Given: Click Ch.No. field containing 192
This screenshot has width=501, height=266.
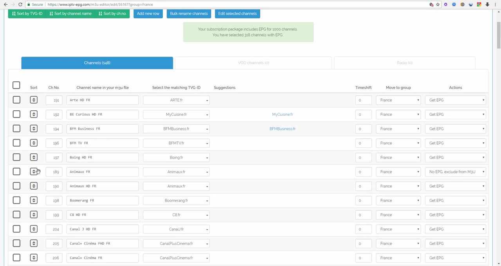Looking at the screenshot, I should click(54, 114).
